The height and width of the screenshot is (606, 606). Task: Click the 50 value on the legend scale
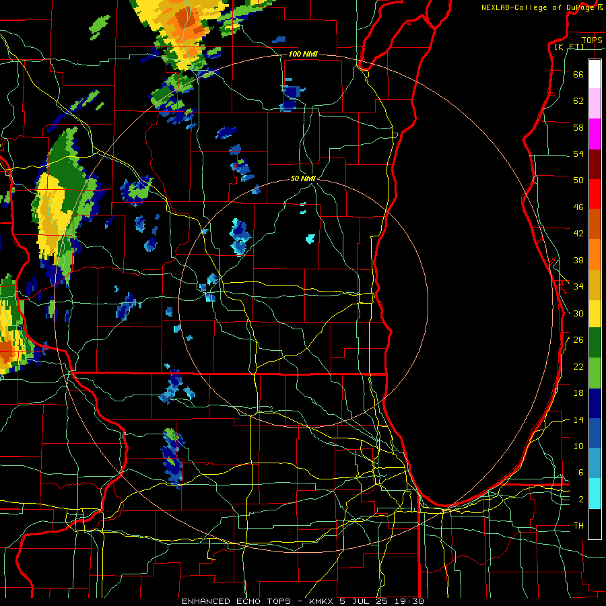tap(578, 180)
